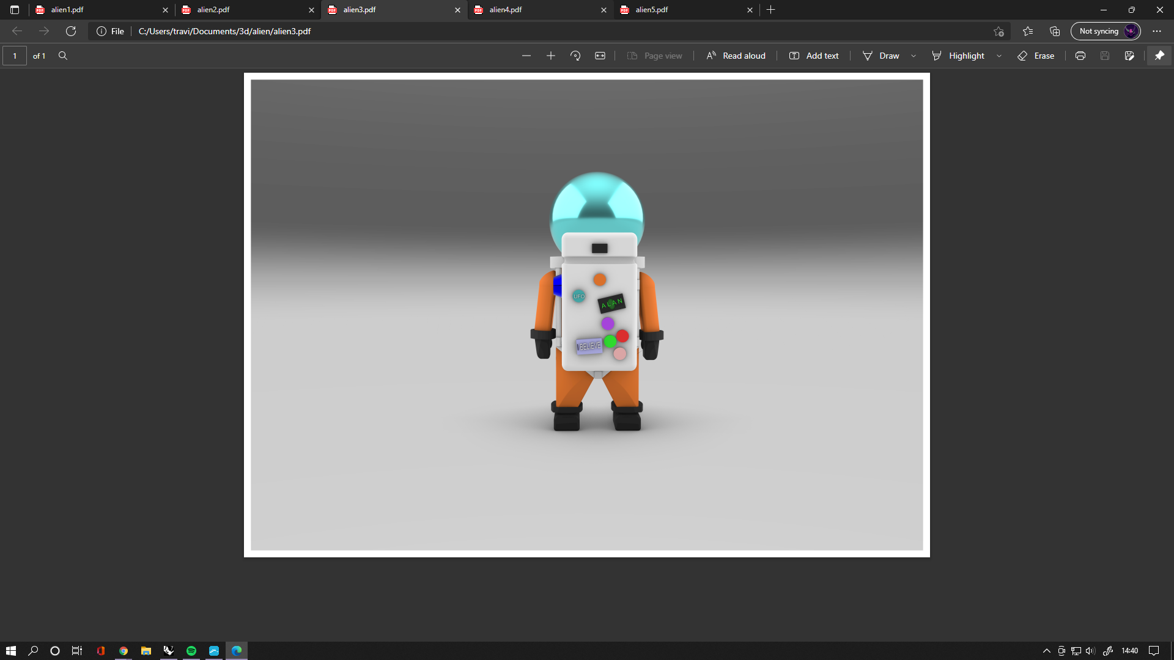1174x660 pixels.
Task: Click the Print icon in PDF toolbar
Action: tap(1080, 56)
